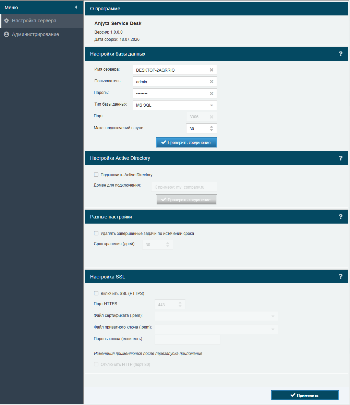Clear the Имя сервера field
Screen dimensions: 350x405
[x=212, y=70]
